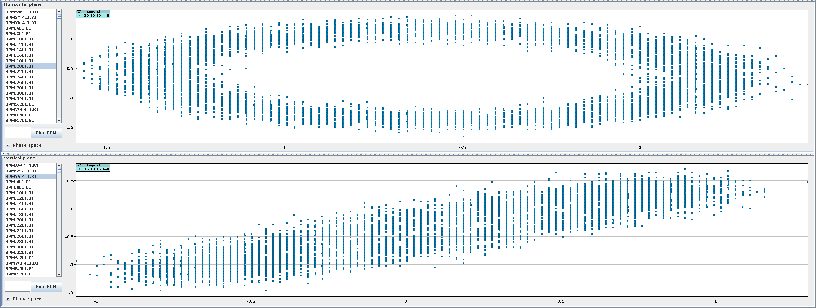Image resolution: width=816 pixels, height=308 pixels.
Task: Select BPM.8L1.B1 in Horizontal plane list
Action: [31, 33]
